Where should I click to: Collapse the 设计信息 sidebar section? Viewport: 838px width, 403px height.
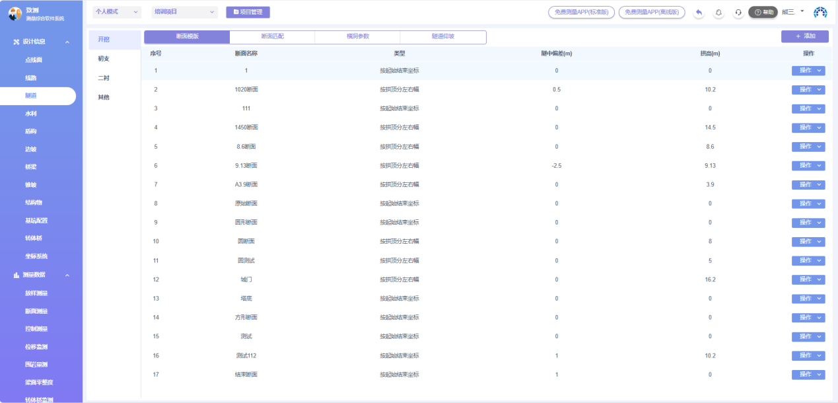tap(67, 42)
